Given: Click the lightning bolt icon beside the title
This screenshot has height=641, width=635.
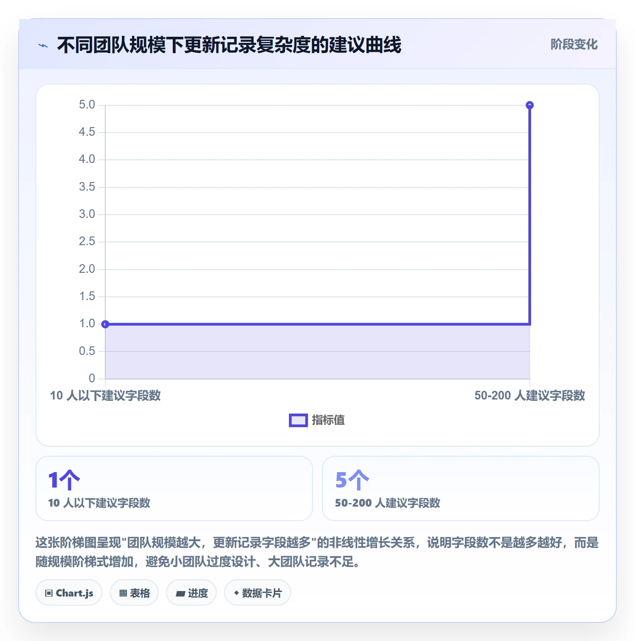Looking at the screenshot, I should point(43,45).
